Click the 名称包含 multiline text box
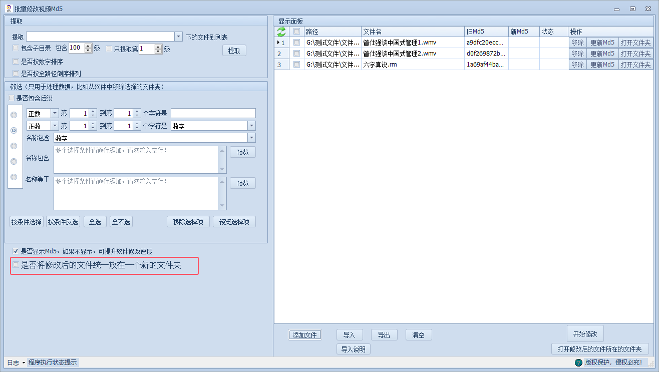 point(140,160)
